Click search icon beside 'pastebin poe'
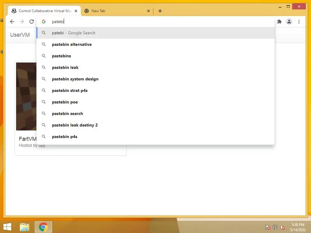This screenshot has width=311, height=233. [x=44, y=102]
